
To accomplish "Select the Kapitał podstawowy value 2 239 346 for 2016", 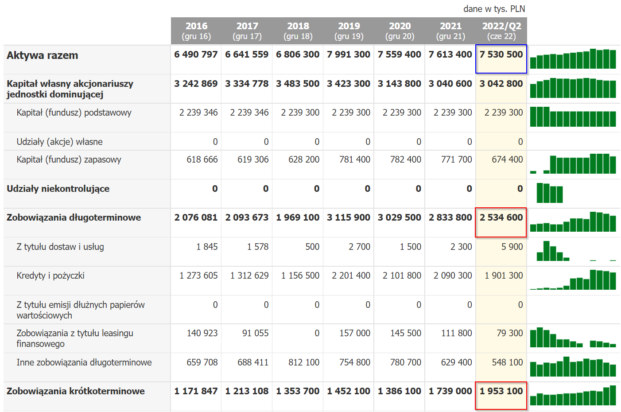I will pyautogui.click(x=198, y=113).
